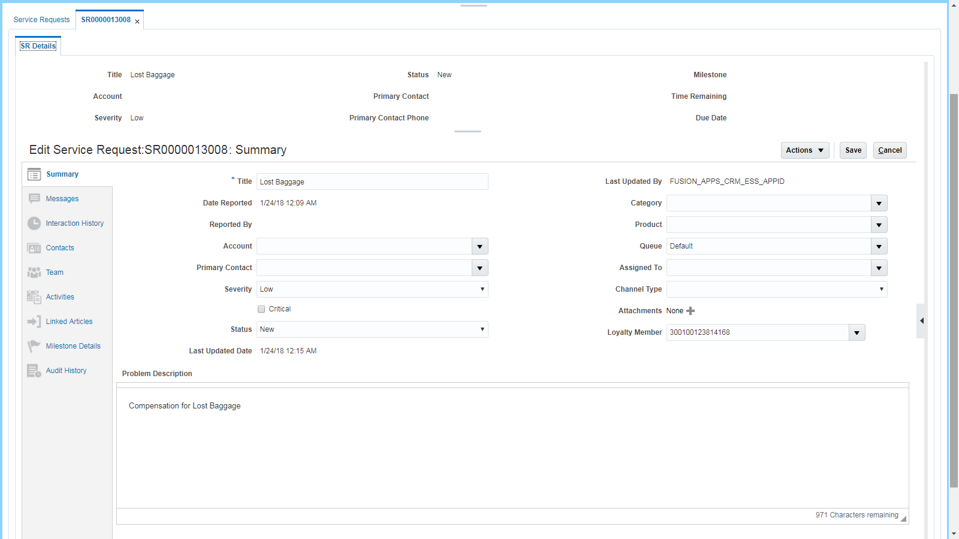This screenshot has width=959, height=539.
Task: Switch to the Service Requests tab
Action: tap(41, 19)
